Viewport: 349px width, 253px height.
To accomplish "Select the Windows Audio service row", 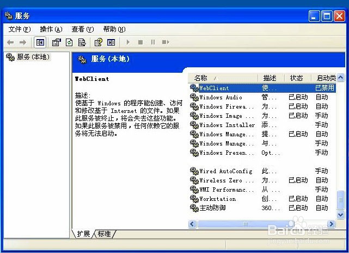I will click(x=262, y=97).
